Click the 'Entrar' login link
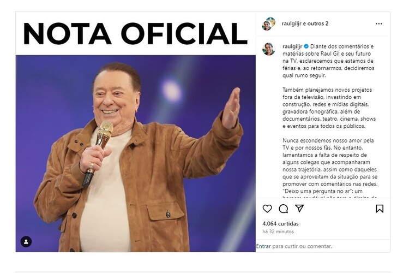409x273 pixels. tap(263, 246)
